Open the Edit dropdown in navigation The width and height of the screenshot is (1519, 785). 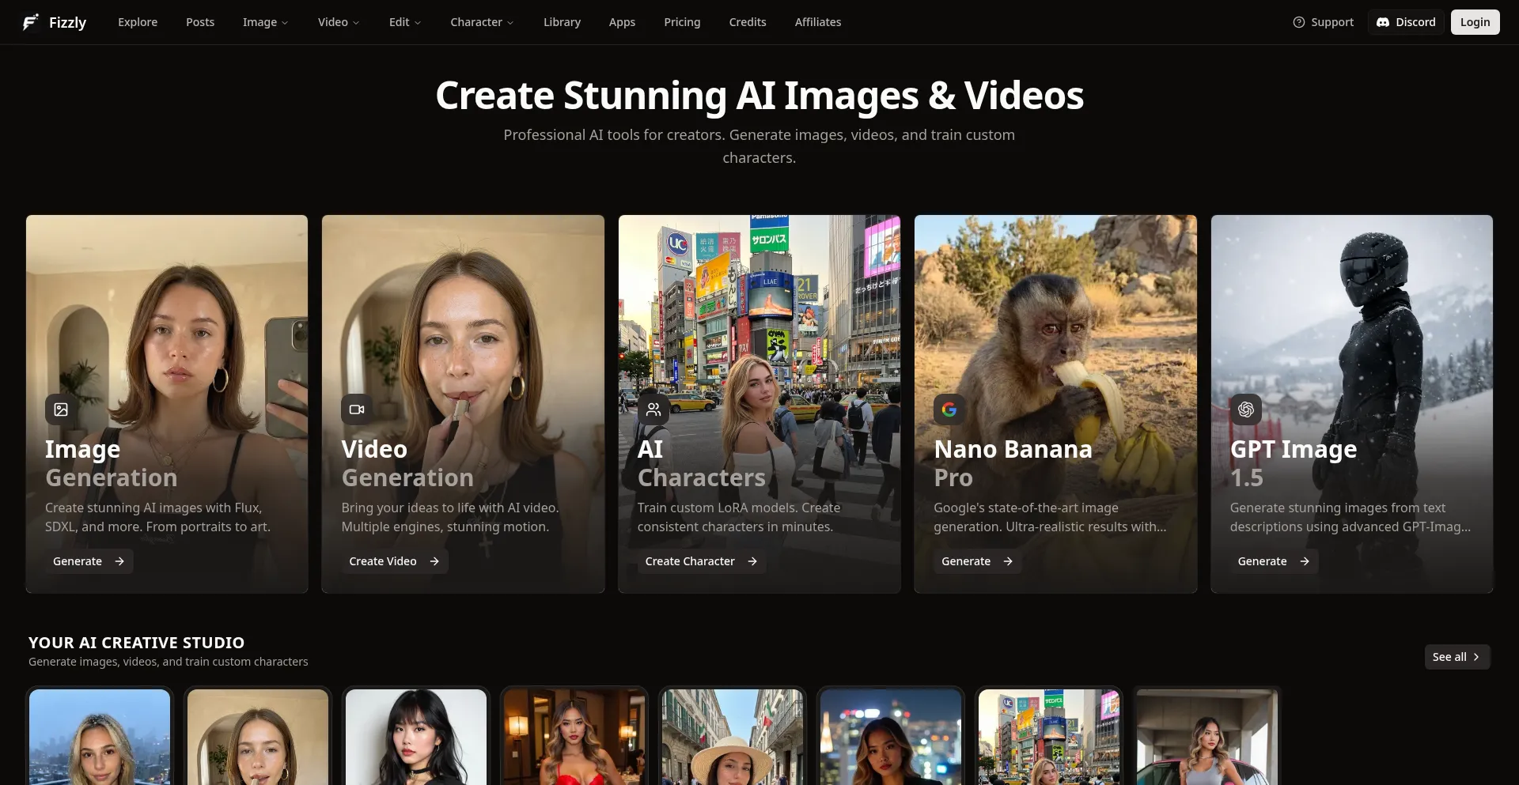pyautogui.click(x=404, y=22)
